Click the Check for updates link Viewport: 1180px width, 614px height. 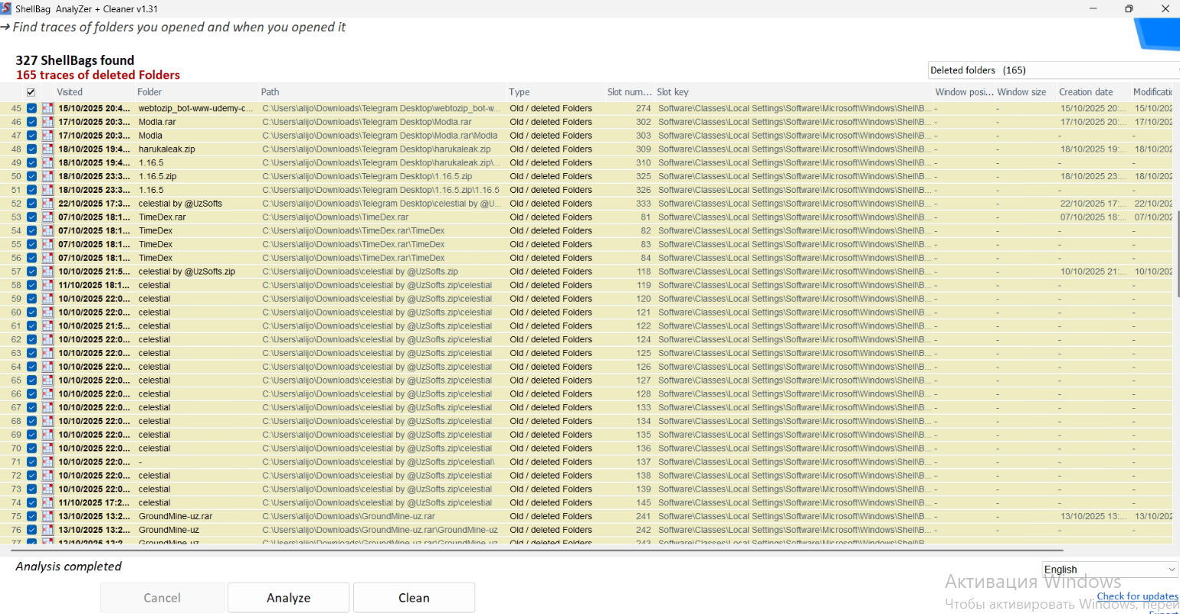tap(1137, 596)
